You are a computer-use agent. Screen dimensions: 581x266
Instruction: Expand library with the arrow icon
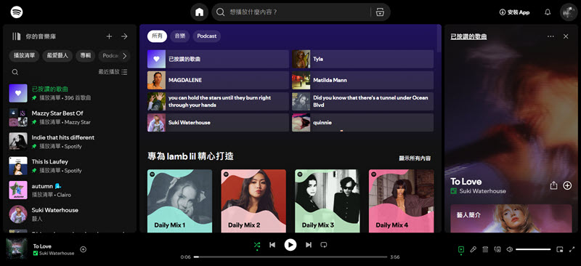[124, 36]
